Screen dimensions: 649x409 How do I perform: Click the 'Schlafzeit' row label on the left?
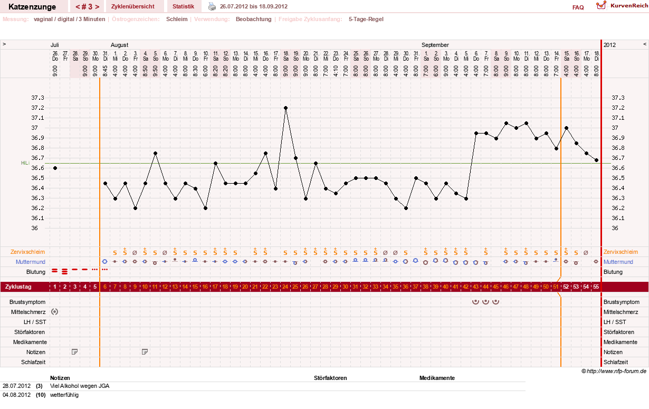(x=33, y=362)
